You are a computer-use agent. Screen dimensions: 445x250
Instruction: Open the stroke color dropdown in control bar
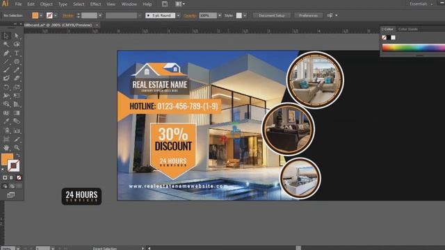point(56,15)
